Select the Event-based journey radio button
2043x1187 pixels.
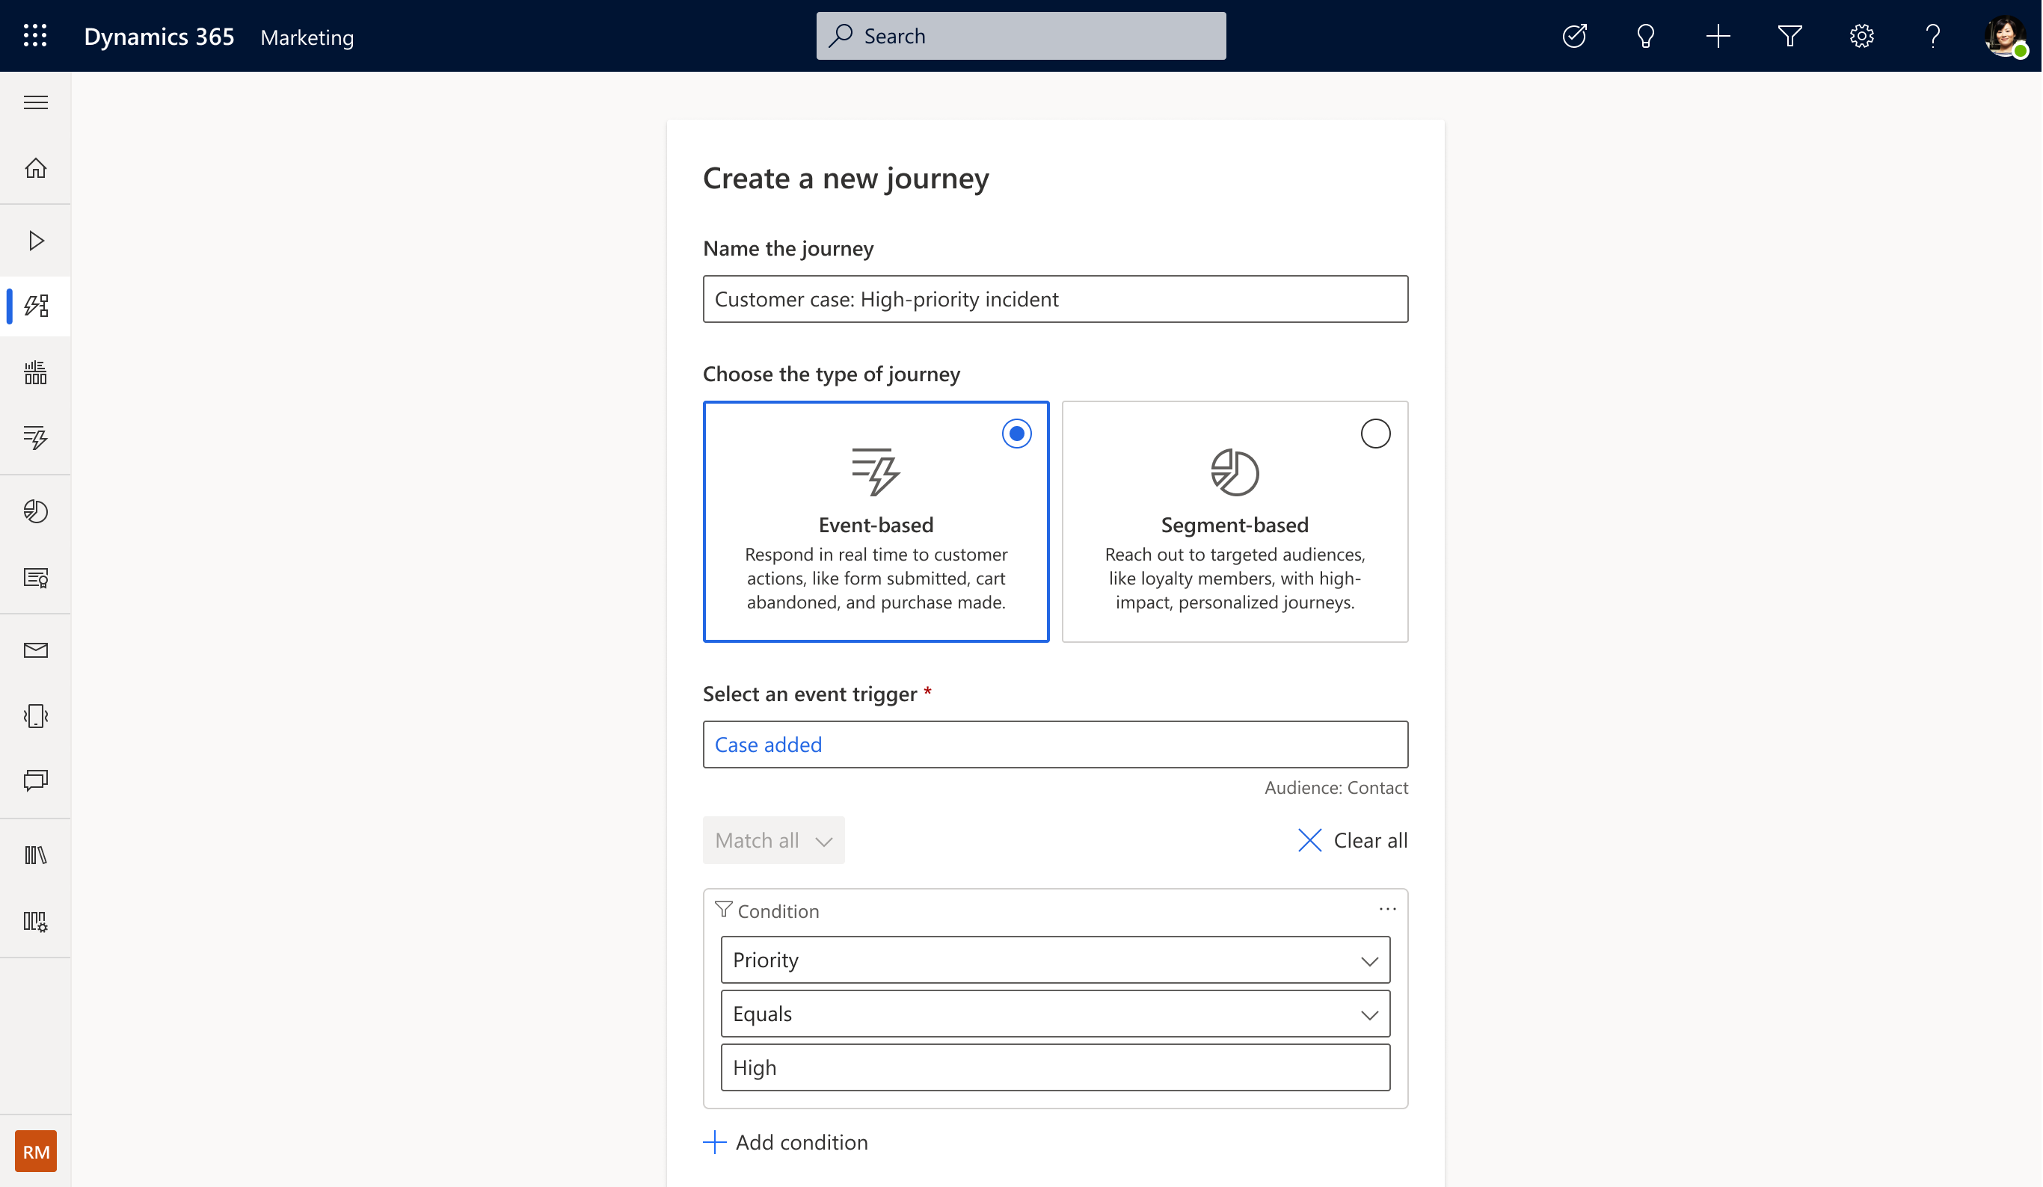pyautogui.click(x=1016, y=434)
